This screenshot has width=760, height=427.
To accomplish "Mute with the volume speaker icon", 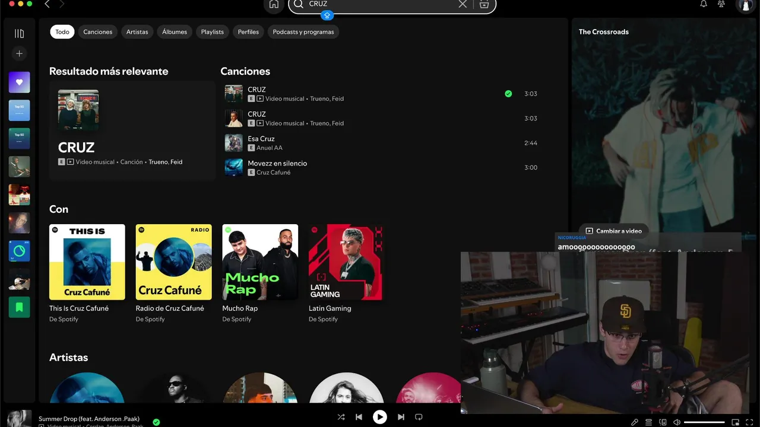I will click(677, 422).
